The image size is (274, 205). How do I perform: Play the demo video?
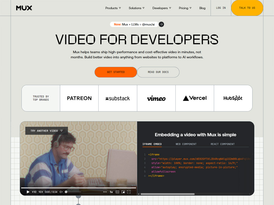pos(28,192)
